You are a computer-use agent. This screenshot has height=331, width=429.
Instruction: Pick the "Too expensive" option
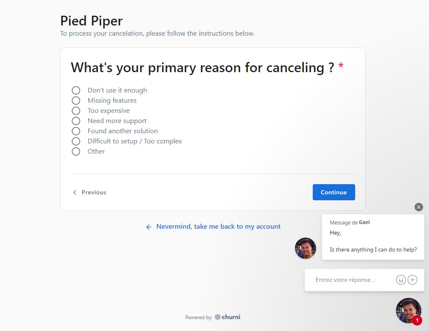[76, 111]
